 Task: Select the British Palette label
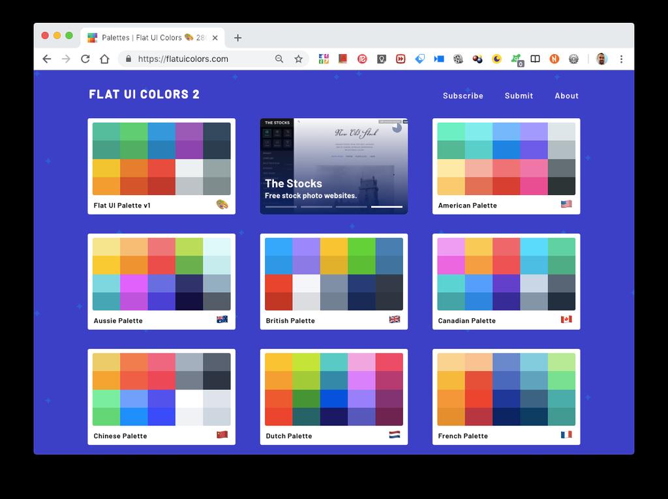(x=290, y=320)
